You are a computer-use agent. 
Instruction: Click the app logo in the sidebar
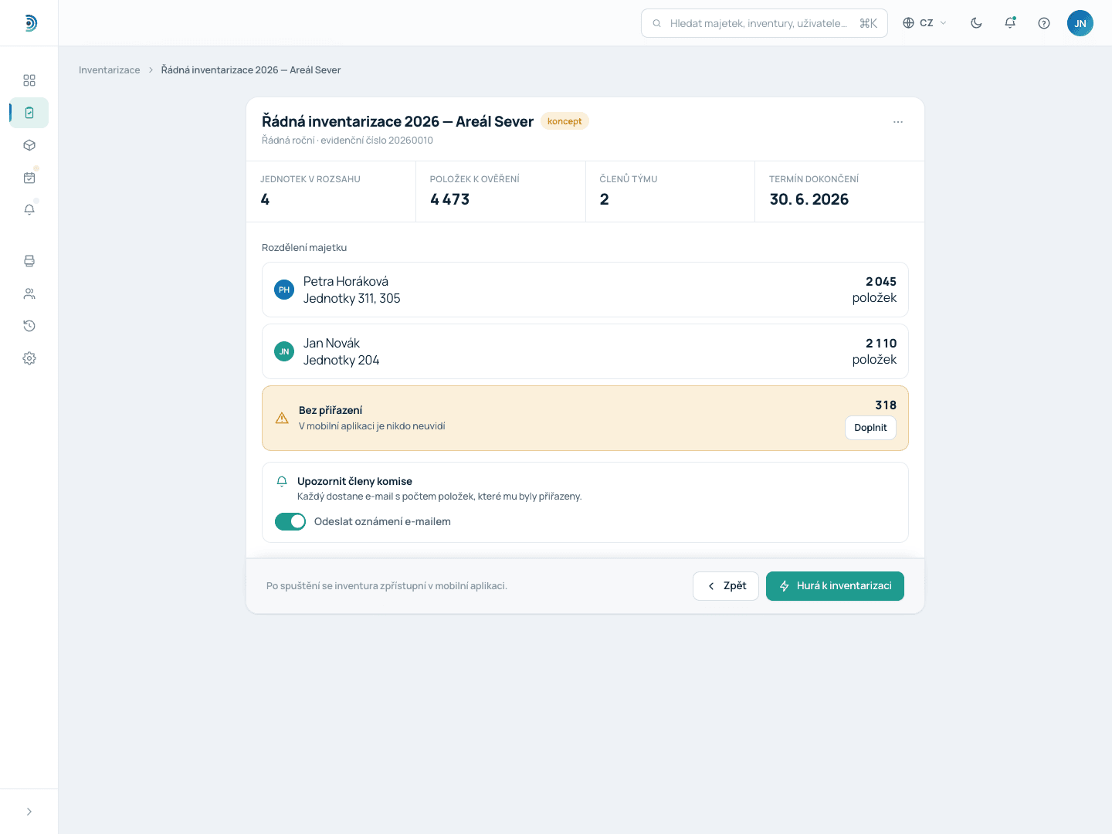point(29,23)
